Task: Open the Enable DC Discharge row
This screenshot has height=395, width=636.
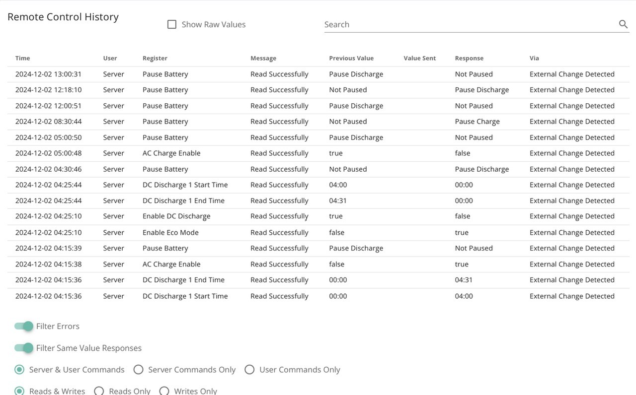Action: click(318, 216)
